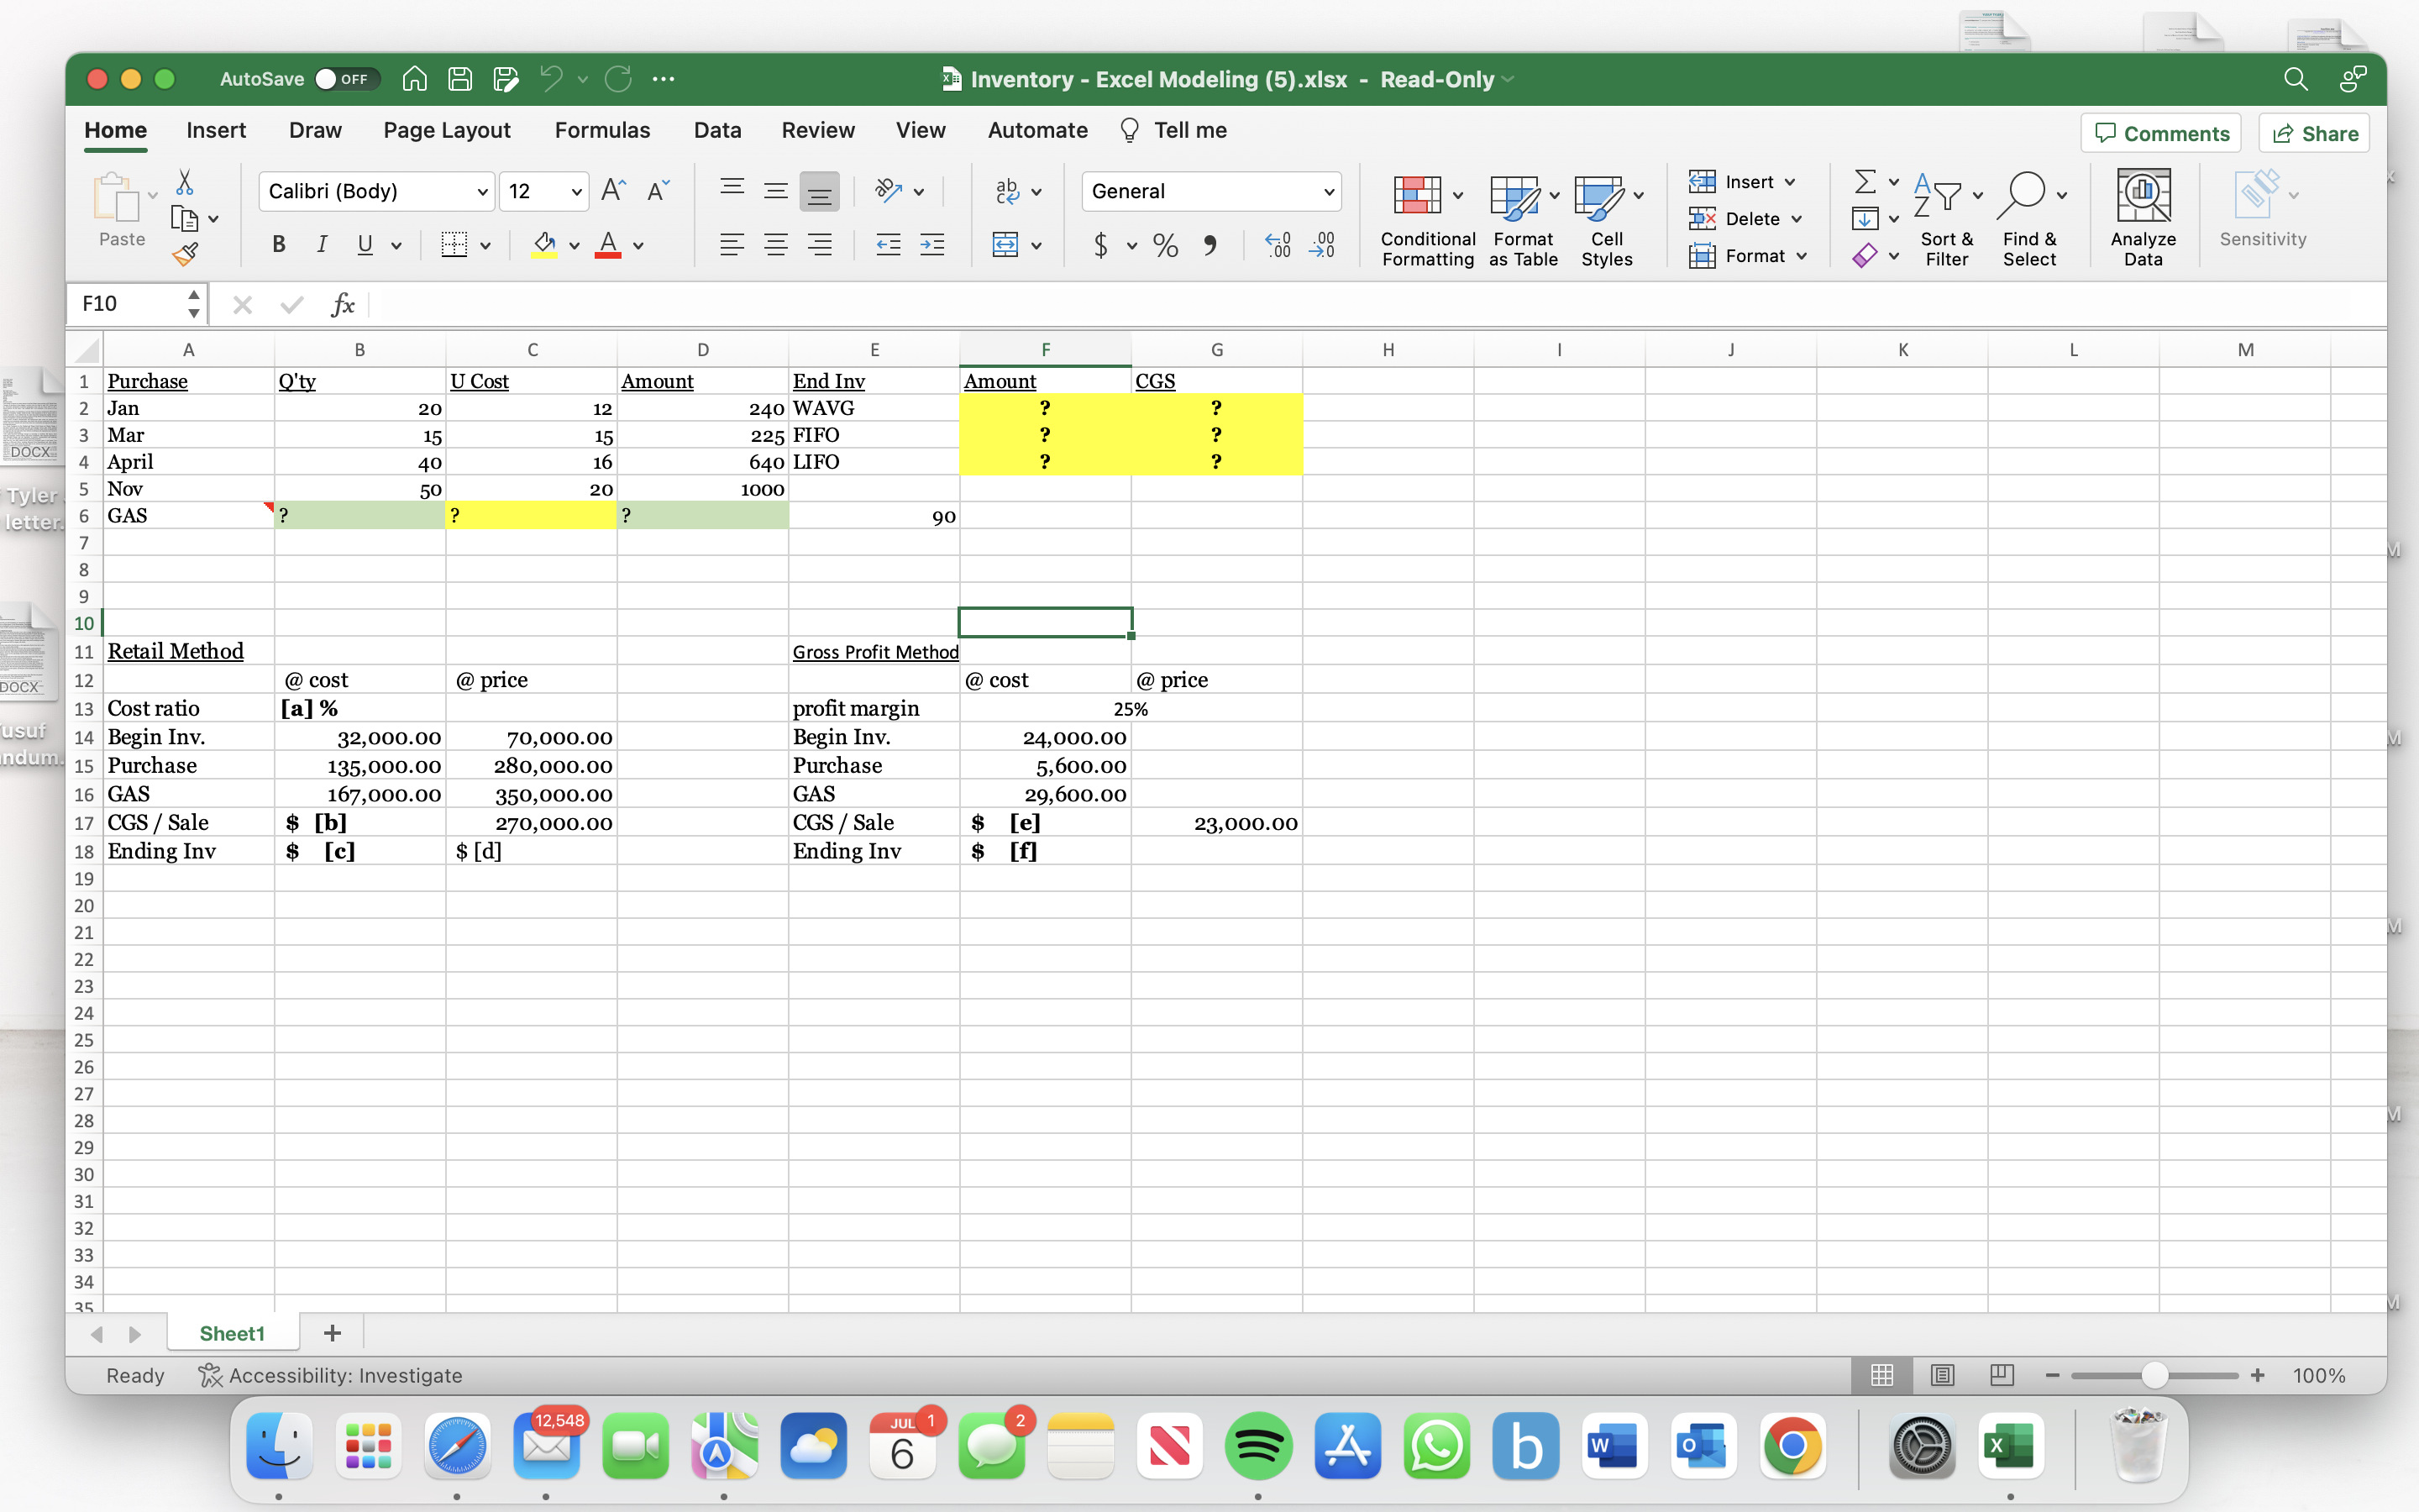
Task: Open the Comments panel
Action: [x=2159, y=132]
